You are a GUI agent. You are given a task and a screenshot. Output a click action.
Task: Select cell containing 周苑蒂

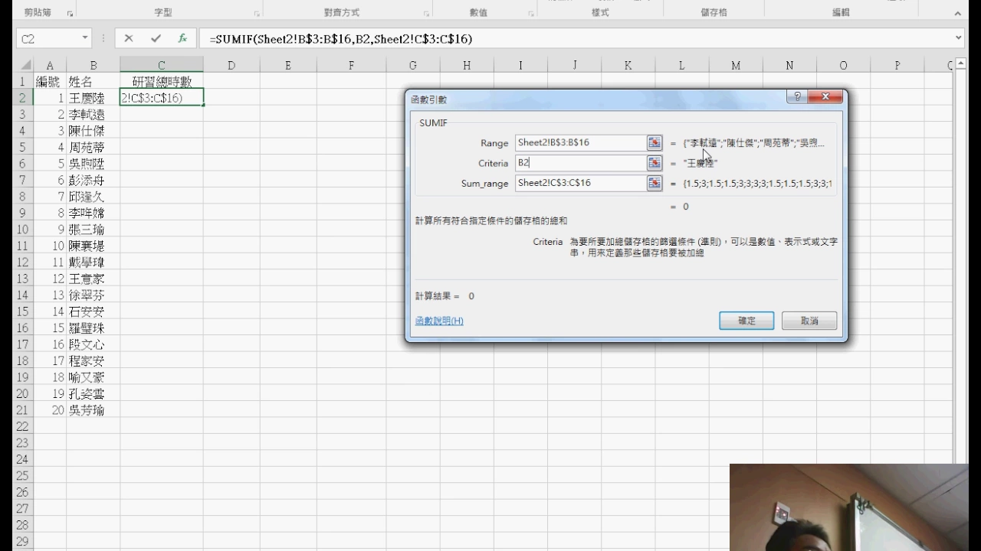tap(94, 147)
